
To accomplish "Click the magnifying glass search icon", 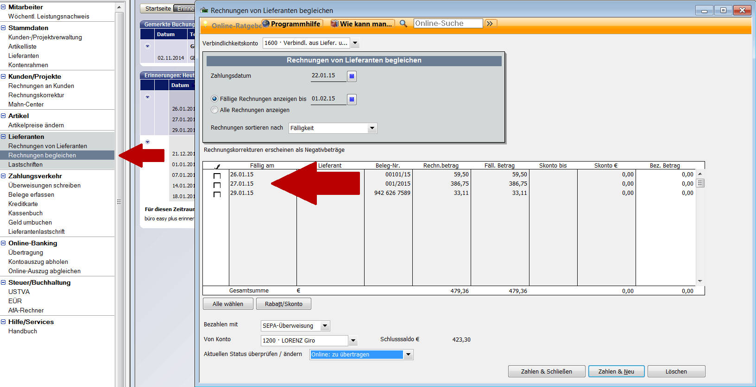I will click(x=403, y=24).
